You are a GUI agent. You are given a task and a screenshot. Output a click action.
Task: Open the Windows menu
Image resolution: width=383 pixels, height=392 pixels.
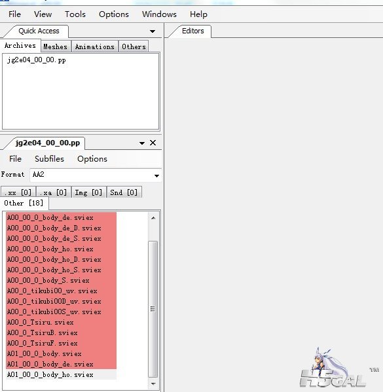[159, 14]
